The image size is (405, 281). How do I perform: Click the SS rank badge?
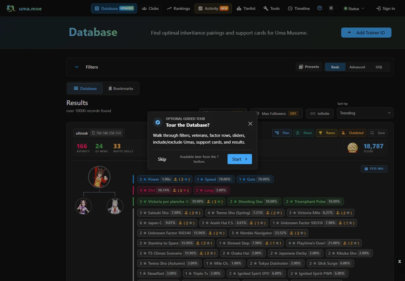click(x=353, y=148)
